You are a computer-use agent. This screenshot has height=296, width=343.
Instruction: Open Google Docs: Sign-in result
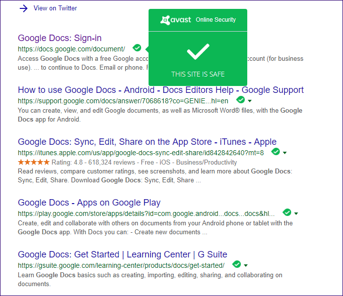point(60,38)
